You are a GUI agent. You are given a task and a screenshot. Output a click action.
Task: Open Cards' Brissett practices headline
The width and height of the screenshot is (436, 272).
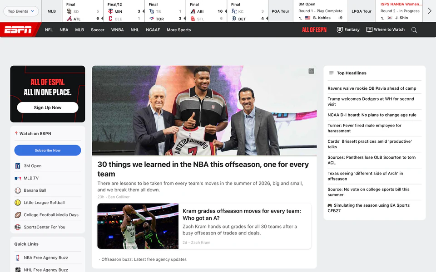(x=370, y=144)
